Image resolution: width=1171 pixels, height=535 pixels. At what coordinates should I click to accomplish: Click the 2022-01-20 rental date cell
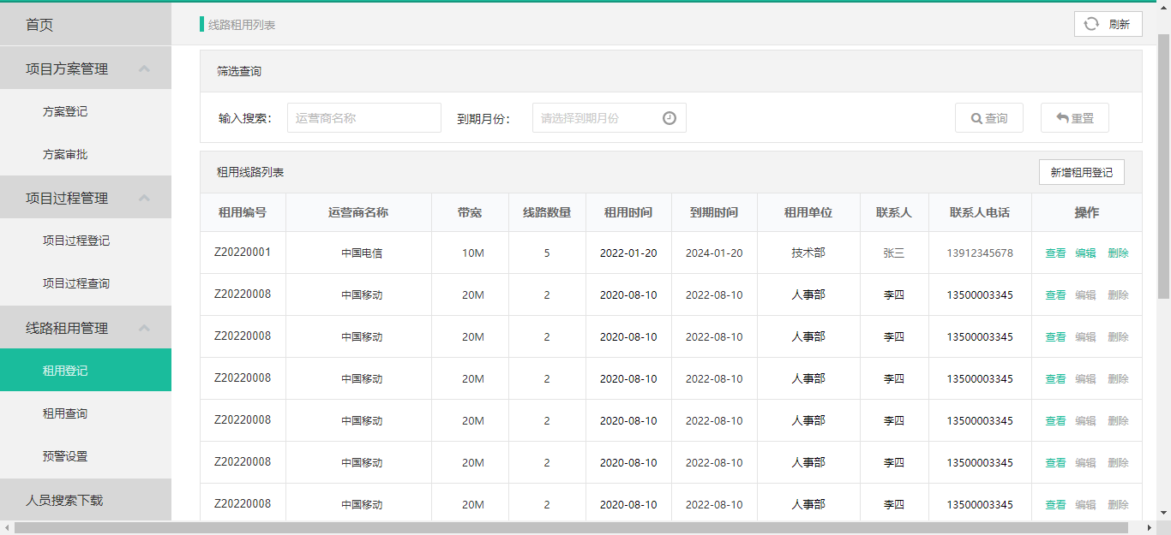pos(628,253)
